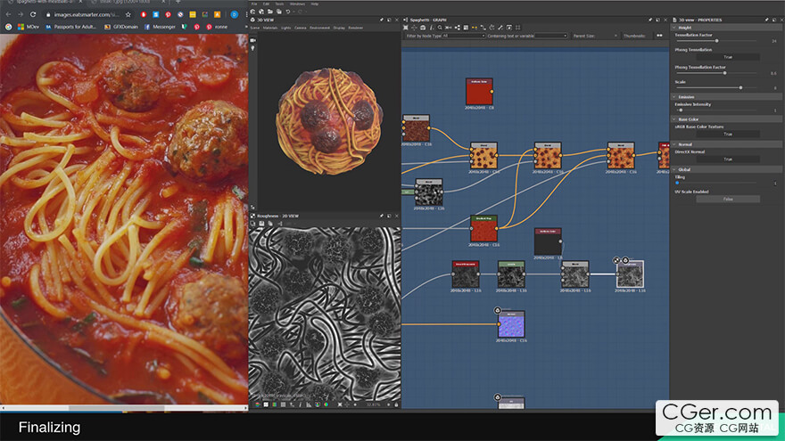Collapse the Emissive properties section
Screen dimensions: 785x441
(674, 96)
